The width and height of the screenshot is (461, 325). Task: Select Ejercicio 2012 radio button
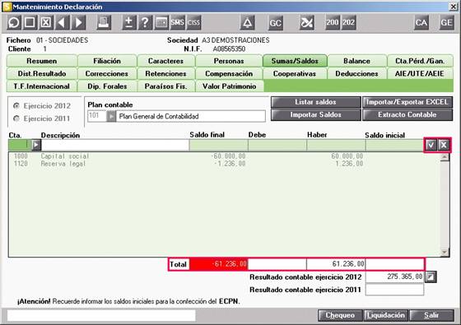(x=16, y=106)
